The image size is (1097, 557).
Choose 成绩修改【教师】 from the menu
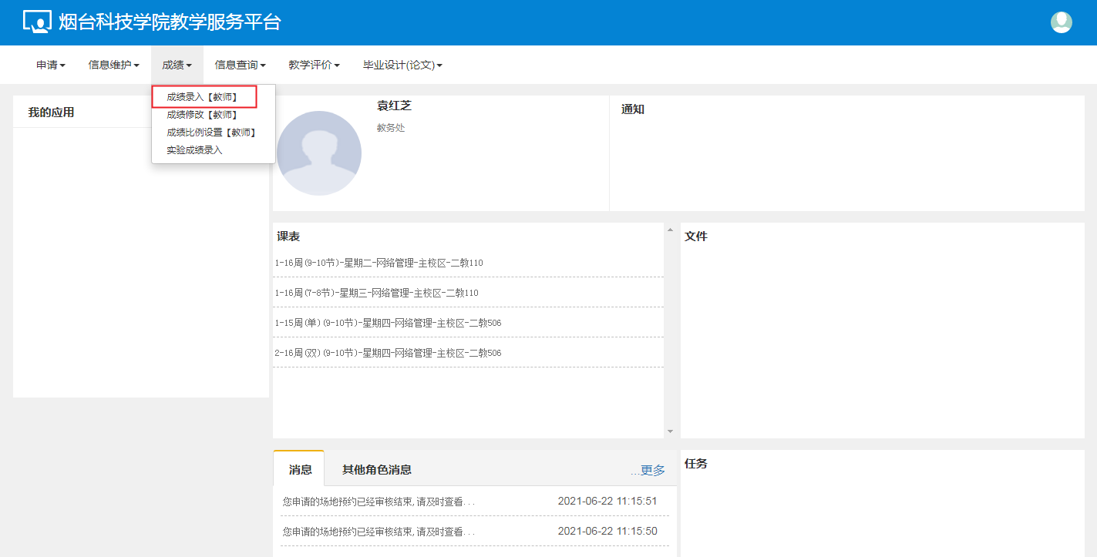204,115
